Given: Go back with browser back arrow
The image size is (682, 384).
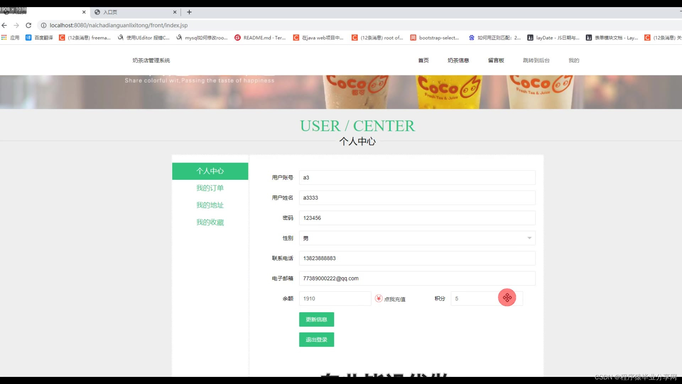Looking at the screenshot, I should tap(4, 25).
